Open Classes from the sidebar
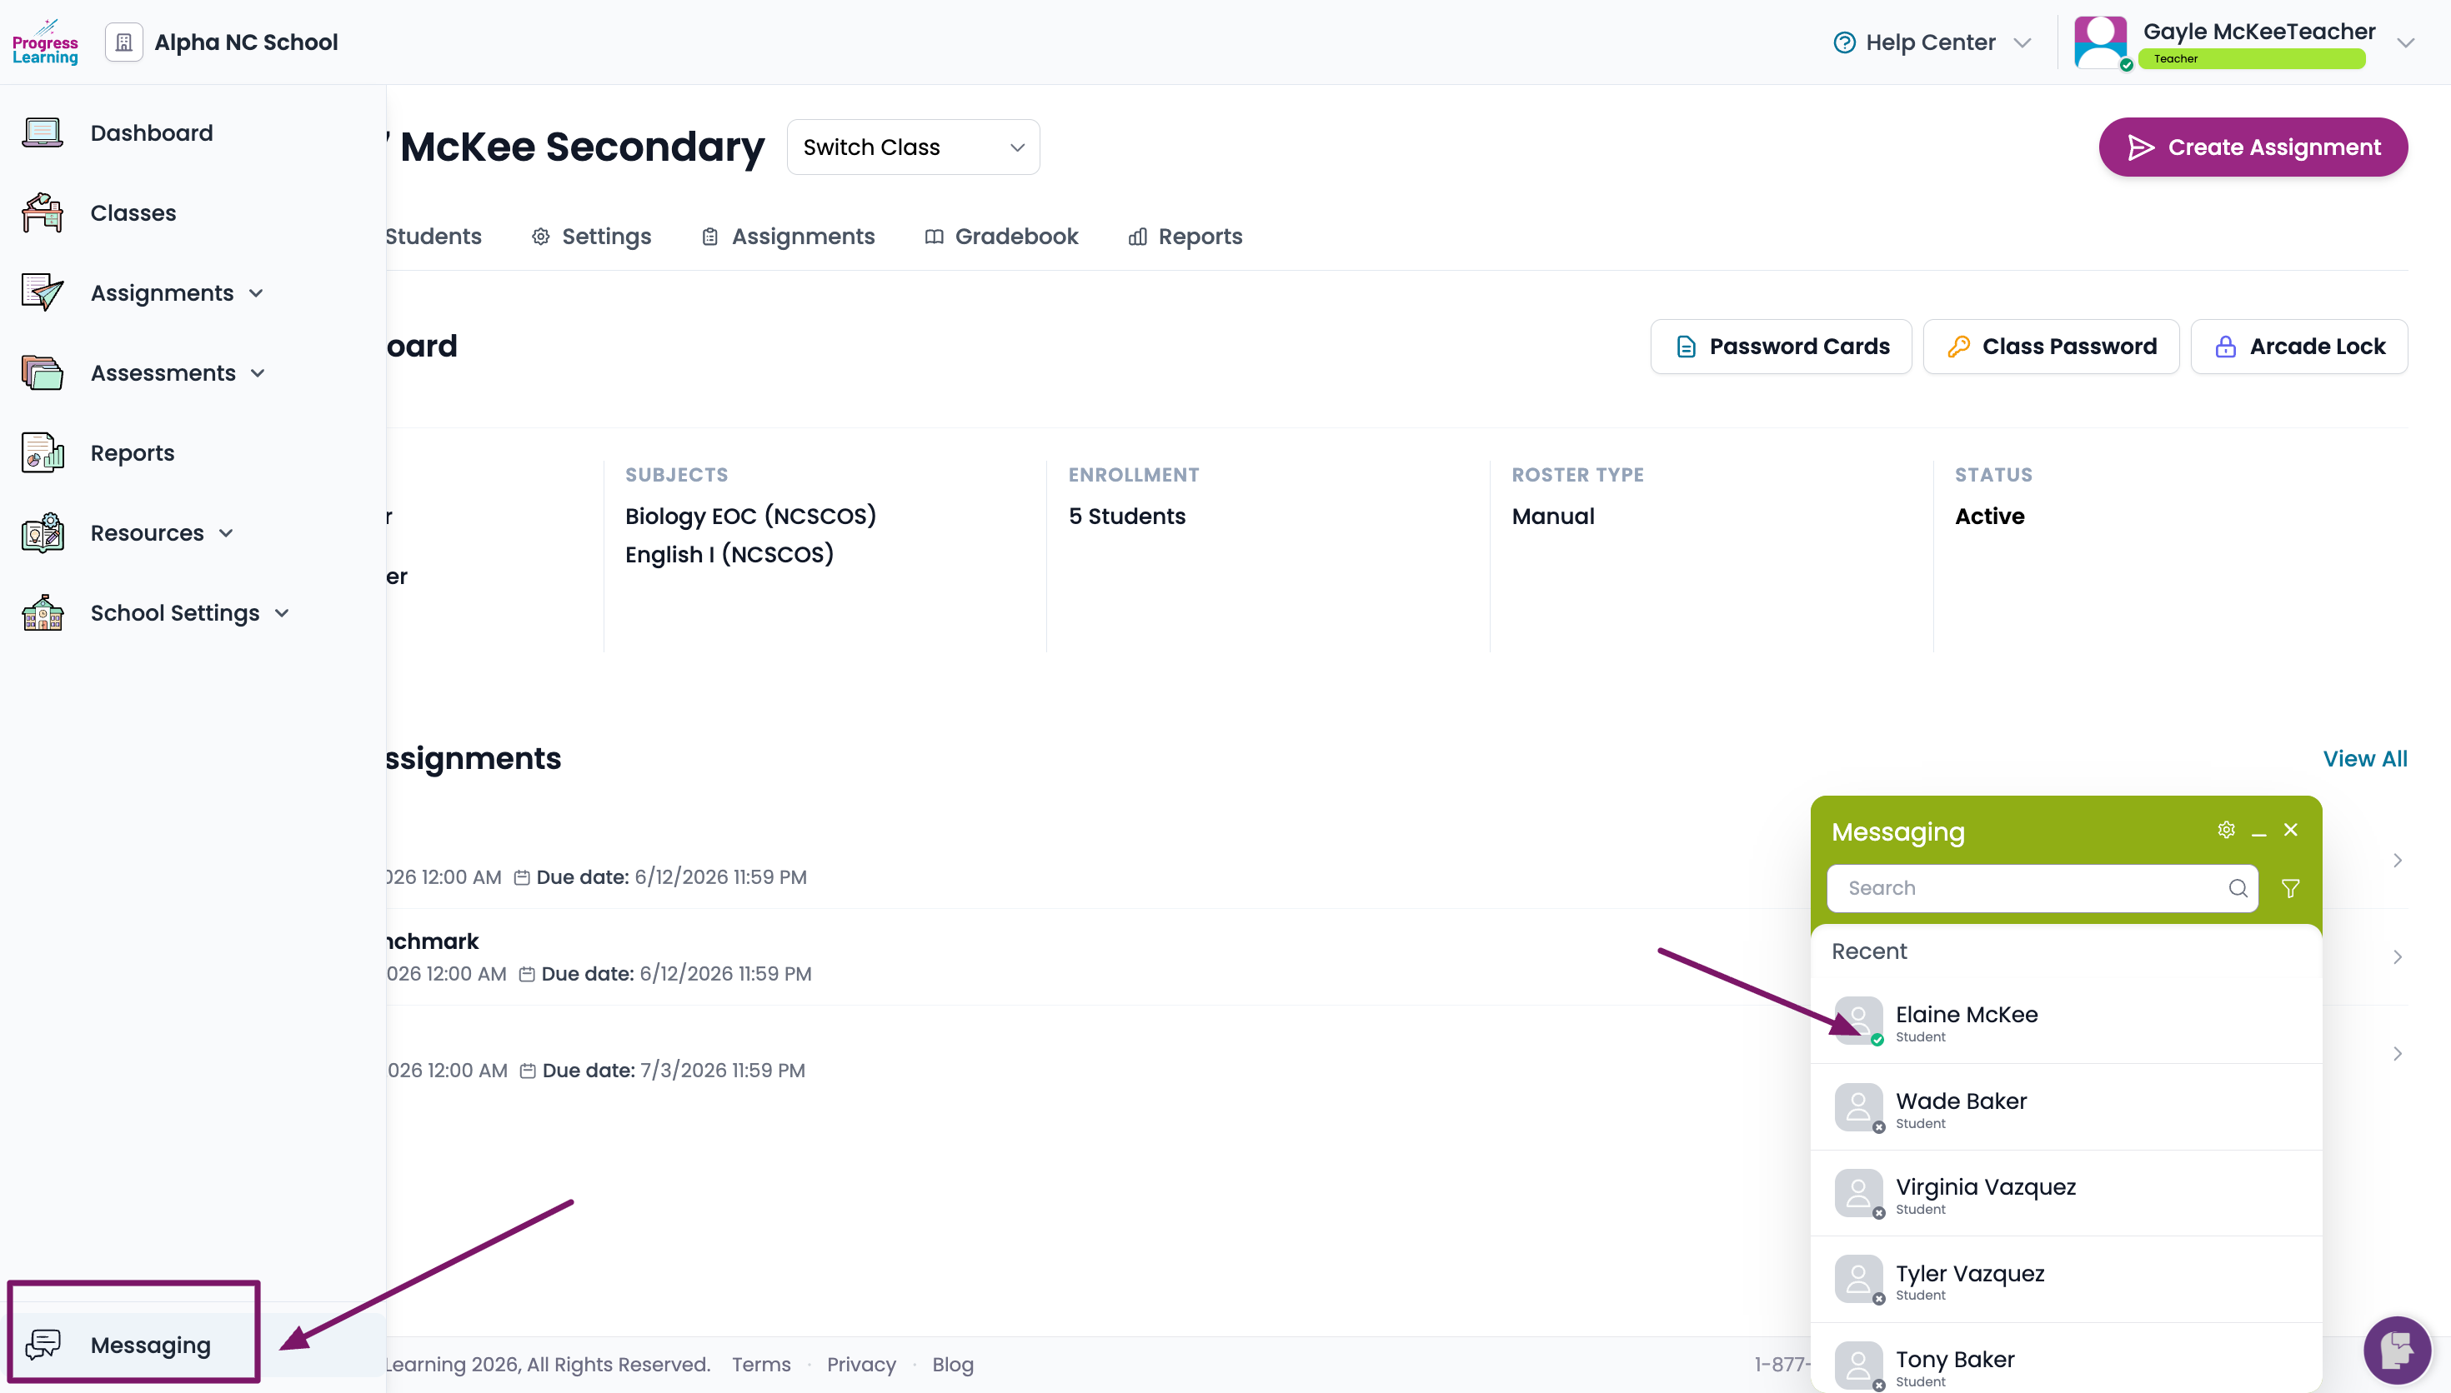The width and height of the screenshot is (2451, 1393). pyautogui.click(x=133, y=212)
